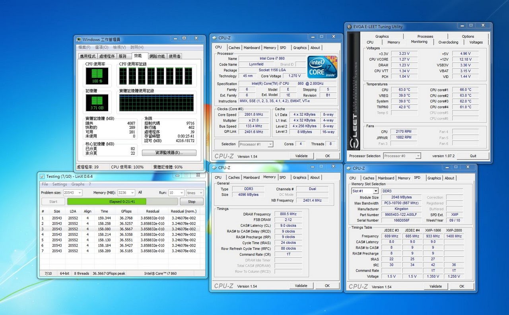The height and width of the screenshot is (315, 509).
Task: Switch to the 處理程序 tab in Task Manager
Action: (107, 56)
